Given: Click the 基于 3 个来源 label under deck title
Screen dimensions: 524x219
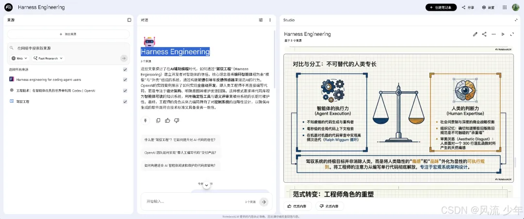Looking at the screenshot, I should coord(293,40).
